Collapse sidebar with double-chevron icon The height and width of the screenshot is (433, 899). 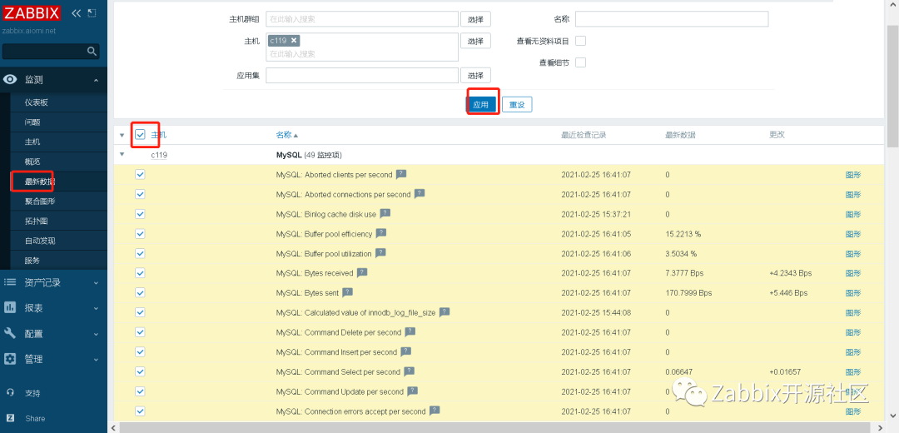[x=76, y=12]
